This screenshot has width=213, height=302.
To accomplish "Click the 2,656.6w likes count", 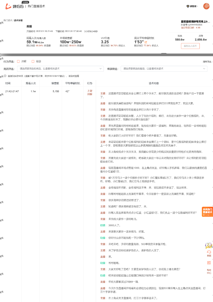I will 201,40.
